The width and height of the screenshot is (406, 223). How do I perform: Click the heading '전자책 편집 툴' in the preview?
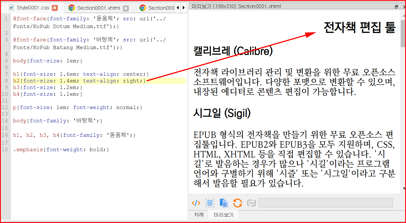pos(359,27)
